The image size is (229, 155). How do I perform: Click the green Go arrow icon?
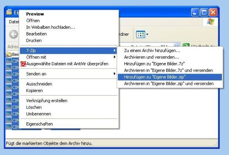(x=186, y=45)
